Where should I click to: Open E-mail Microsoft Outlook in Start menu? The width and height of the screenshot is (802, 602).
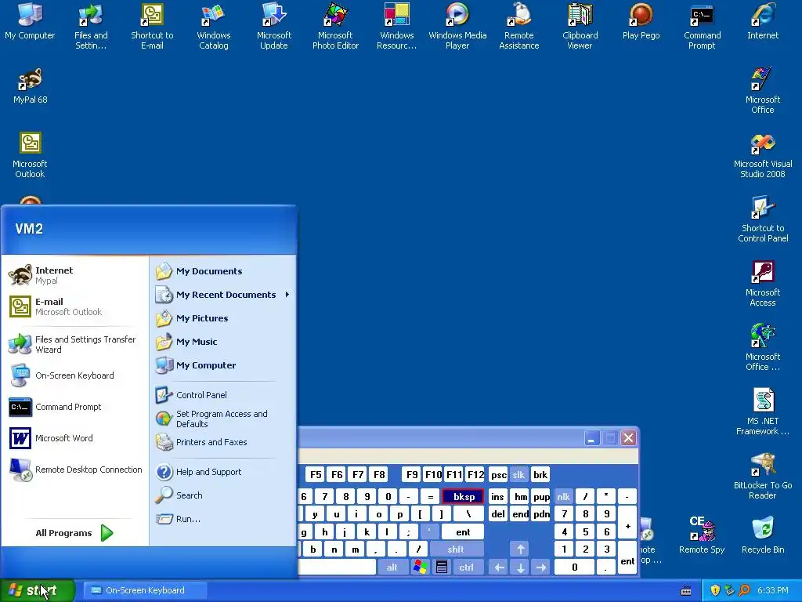tap(74, 306)
